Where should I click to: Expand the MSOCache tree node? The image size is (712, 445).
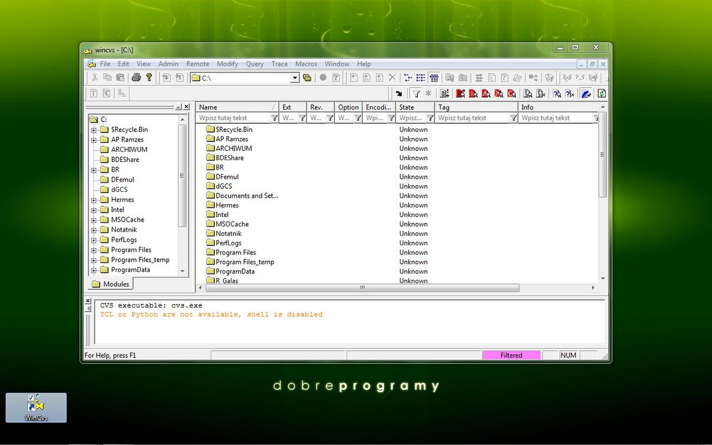pyautogui.click(x=94, y=220)
